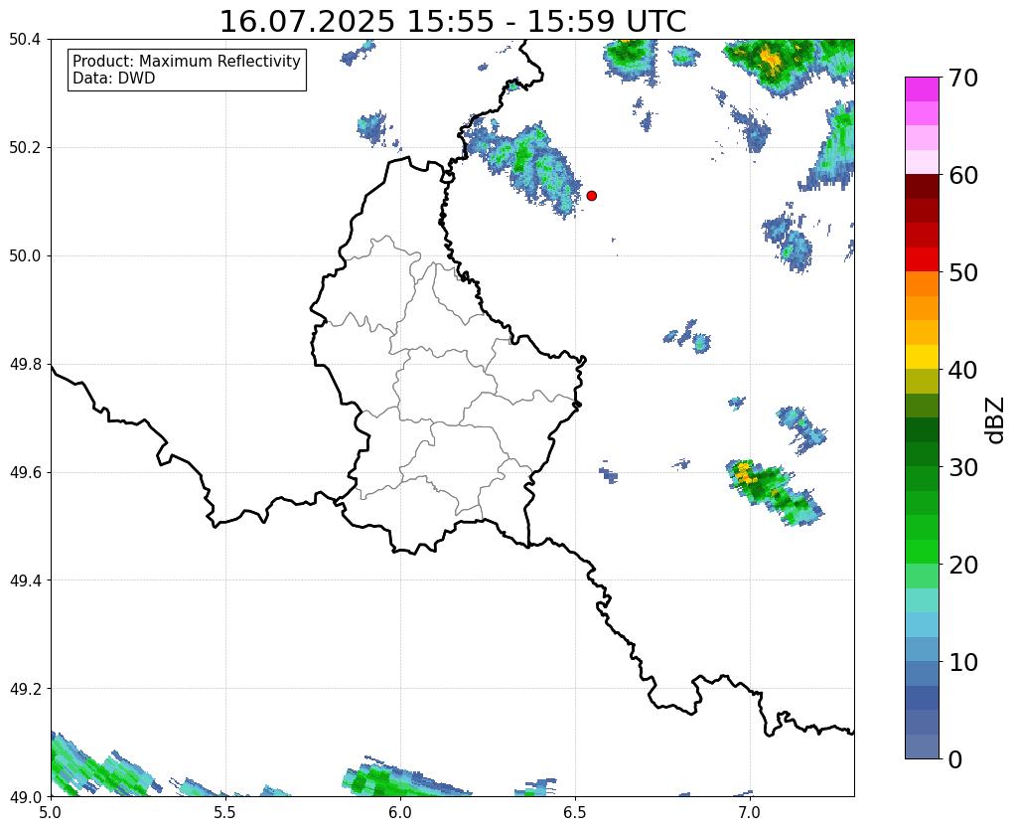
Task: Click the 49.8 latitude axis label
Action: [25, 365]
